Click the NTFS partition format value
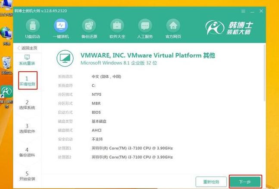Screen dimensions: 279x189 (97, 94)
